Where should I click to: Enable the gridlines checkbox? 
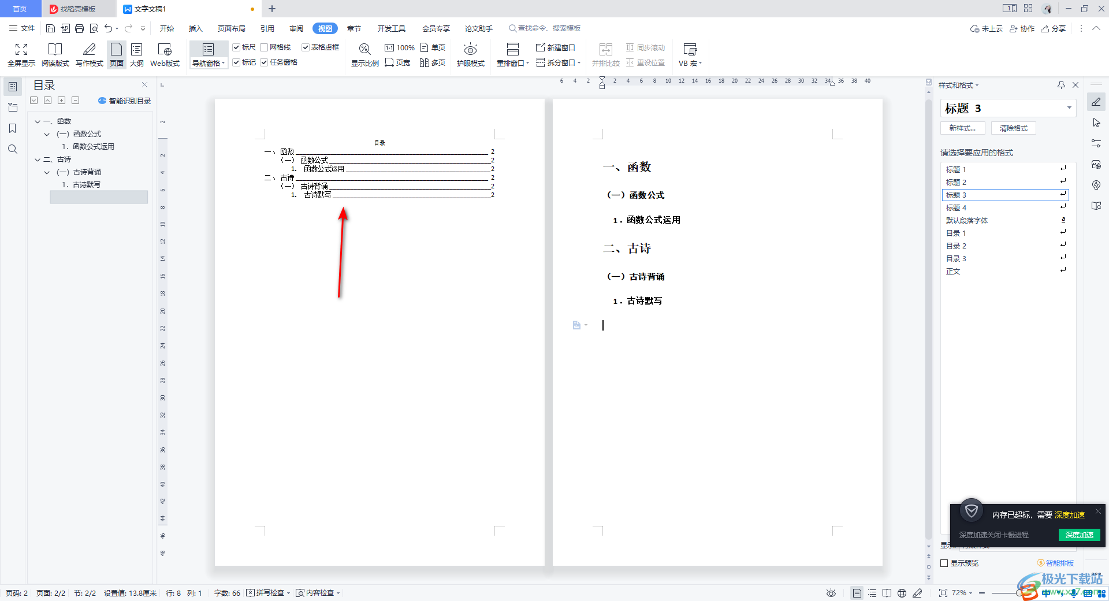[264, 47]
